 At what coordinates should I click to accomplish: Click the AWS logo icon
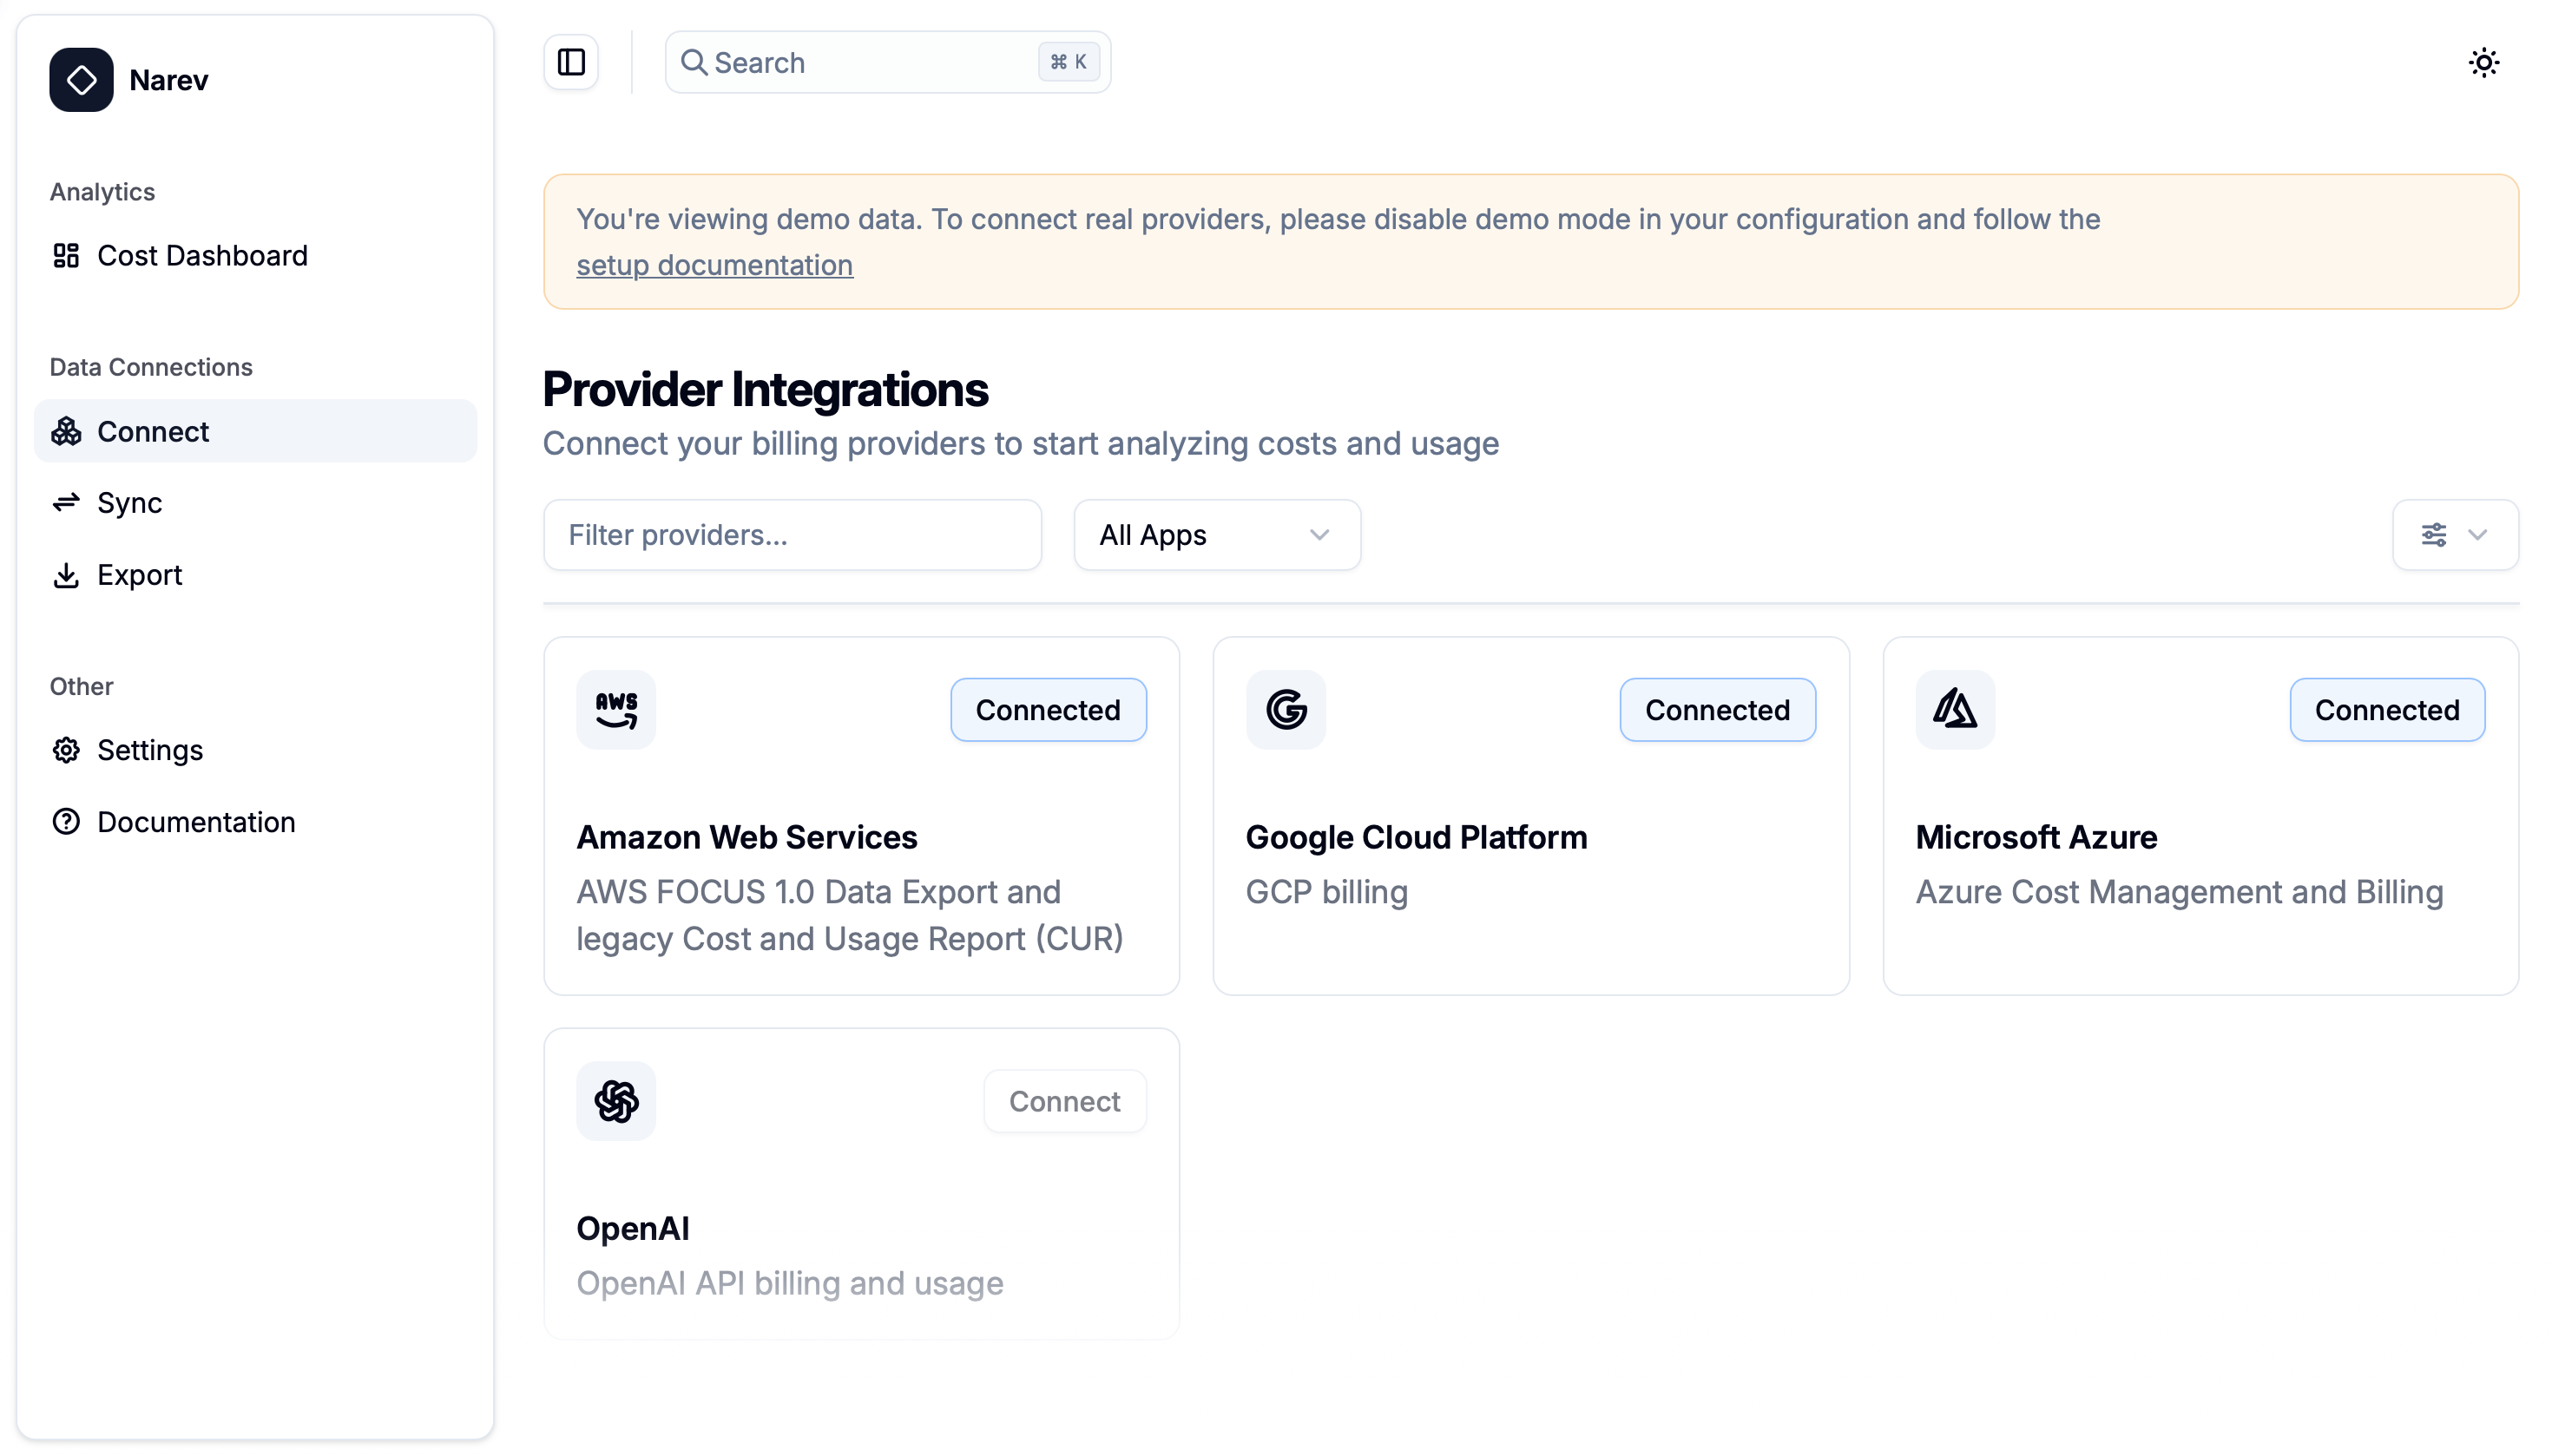tap(616, 710)
